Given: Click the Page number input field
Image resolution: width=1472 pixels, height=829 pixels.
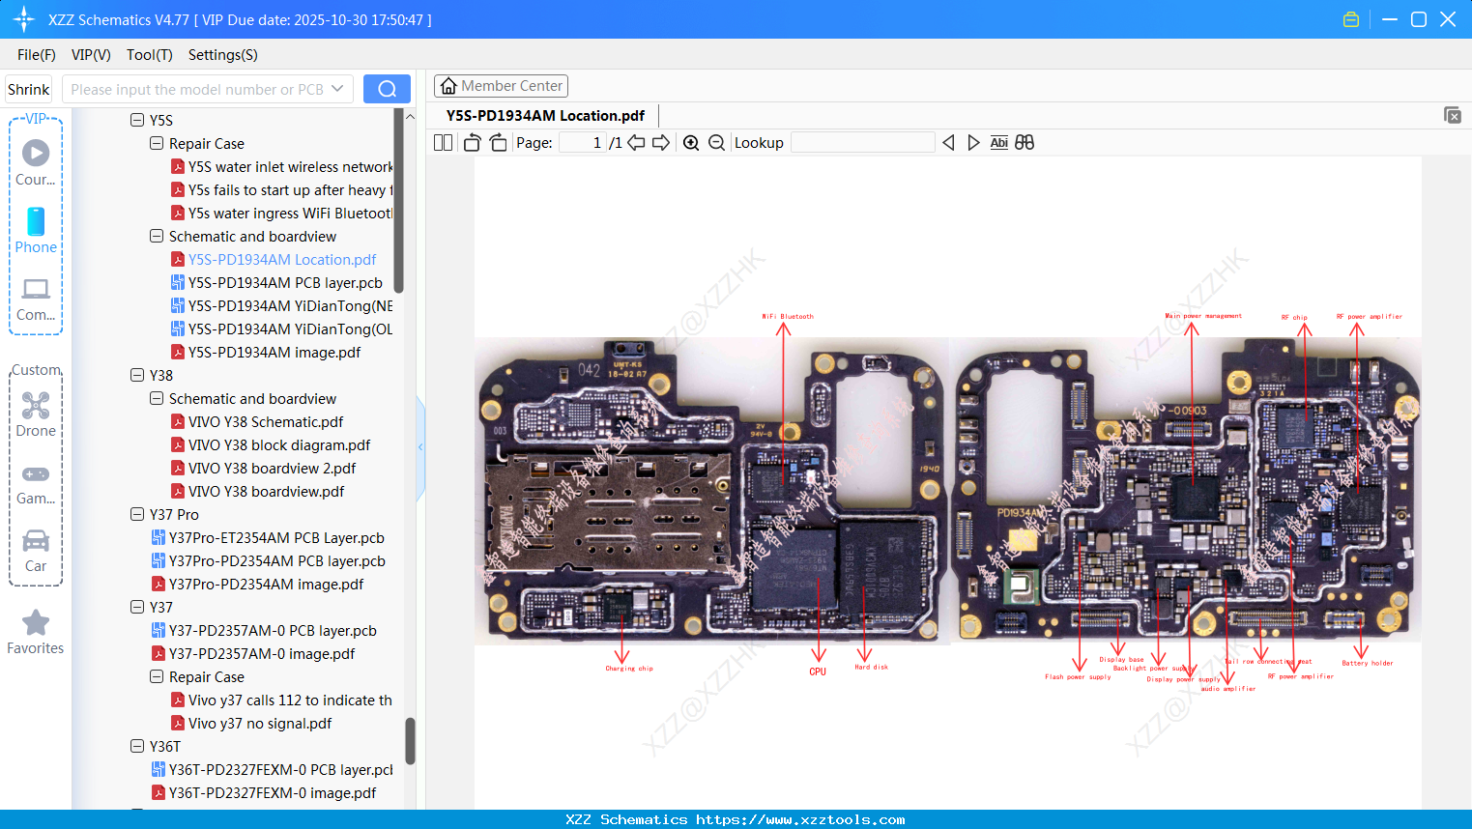Looking at the screenshot, I should click(x=580, y=142).
